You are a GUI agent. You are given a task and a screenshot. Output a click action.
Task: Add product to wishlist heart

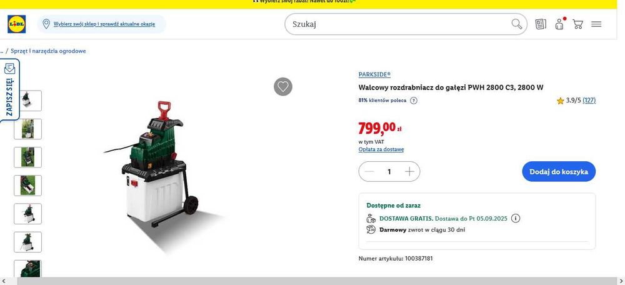283,86
